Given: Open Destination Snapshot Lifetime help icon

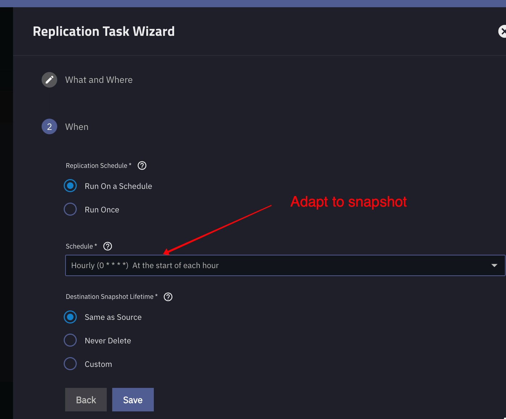Looking at the screenshot, I should point(168,297).
